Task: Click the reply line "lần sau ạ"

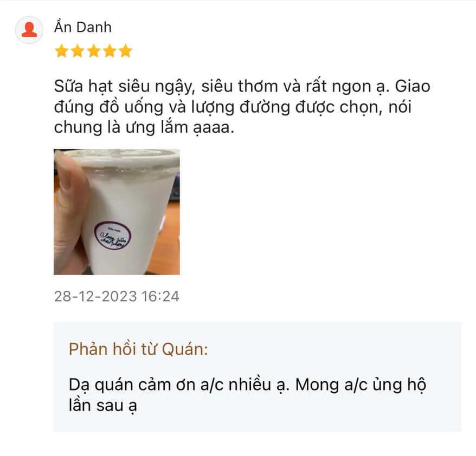Action: click(103, 406)
